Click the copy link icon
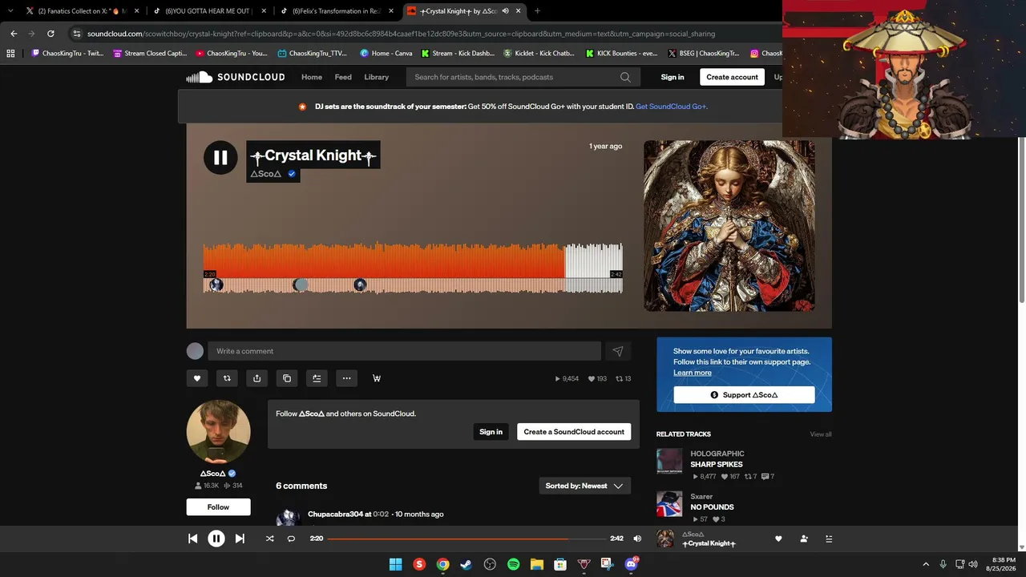 [287, 378]
